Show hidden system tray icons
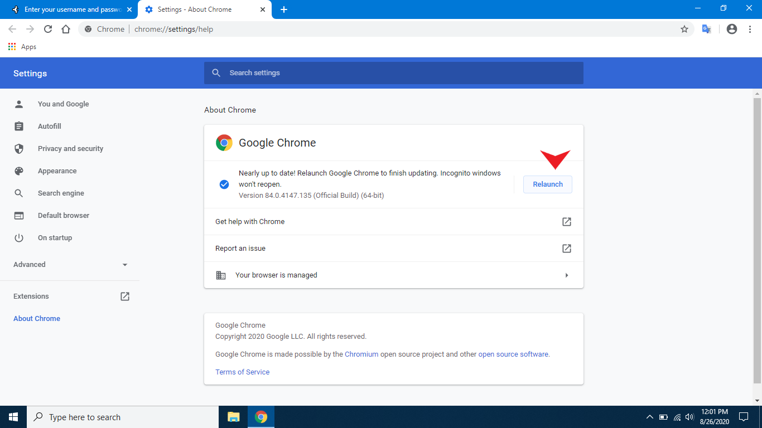This screenshot has width=762, height=428. click(x=650, y=417)
